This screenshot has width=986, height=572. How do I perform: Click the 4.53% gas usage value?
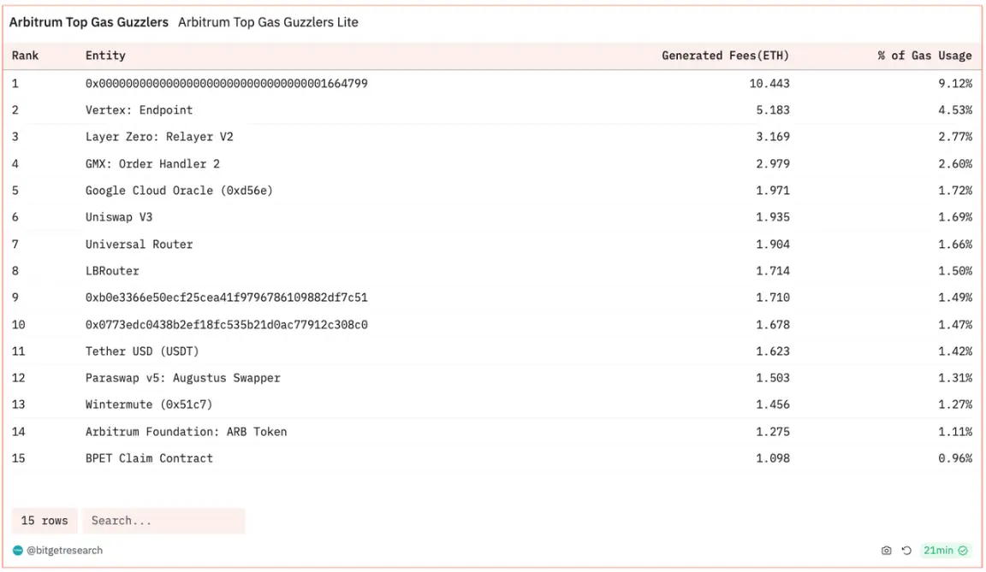tap(955, 110)
